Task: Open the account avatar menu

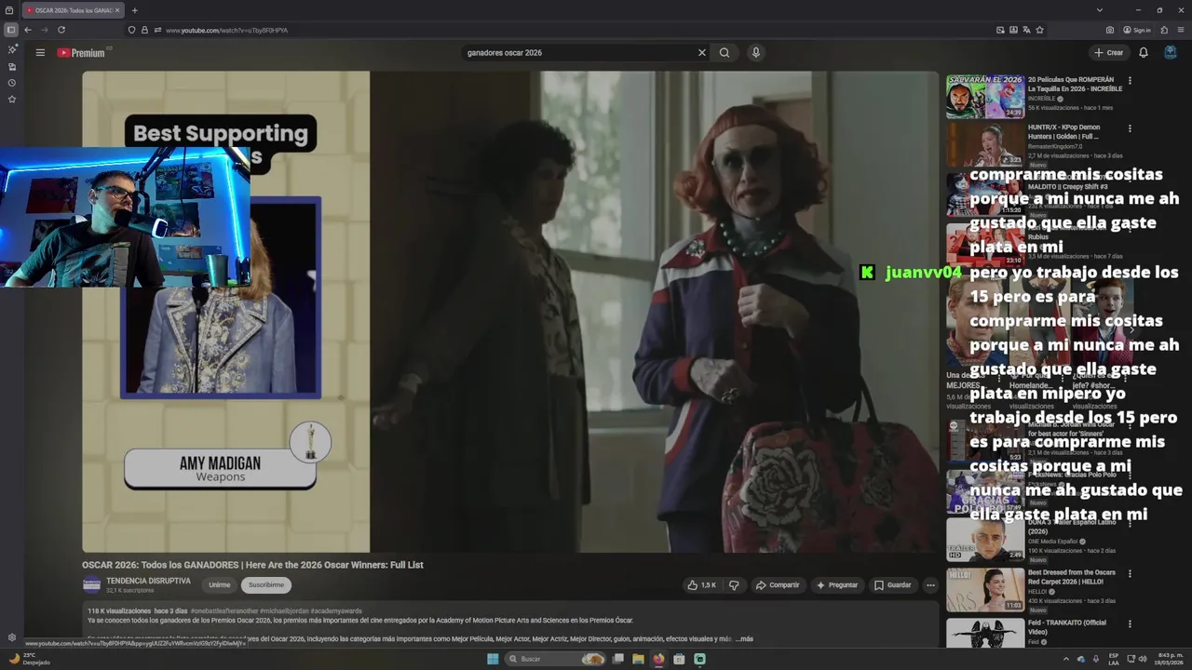Action: pyautogui.click(x=1171, y=53)
